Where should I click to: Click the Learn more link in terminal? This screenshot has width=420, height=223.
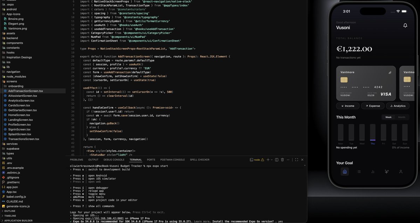point(202,221)
